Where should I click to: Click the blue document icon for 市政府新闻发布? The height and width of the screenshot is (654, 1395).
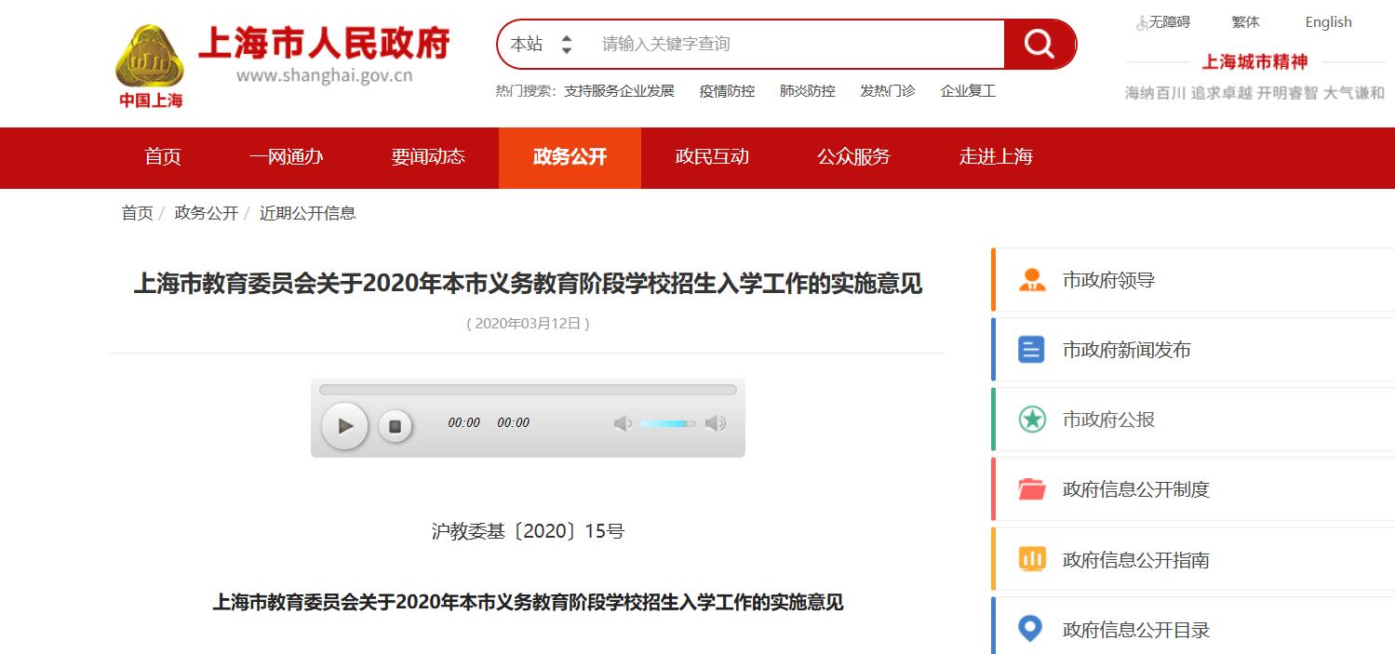[x=1031, y=350]
